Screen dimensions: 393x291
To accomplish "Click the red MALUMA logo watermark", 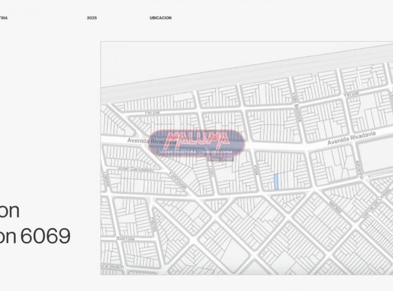I will pyautogui.click(x=196, y=143).
